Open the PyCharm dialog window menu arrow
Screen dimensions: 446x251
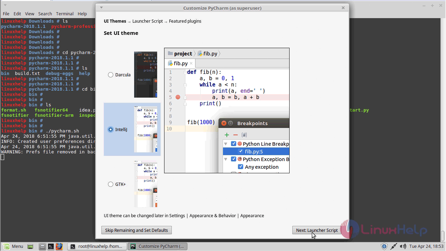pos(101,7)
